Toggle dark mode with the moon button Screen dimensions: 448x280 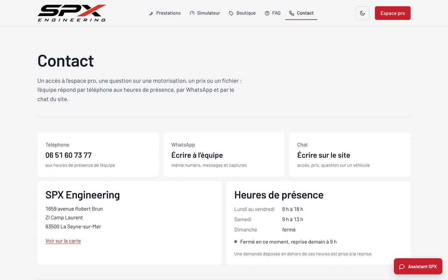point(362,13)
